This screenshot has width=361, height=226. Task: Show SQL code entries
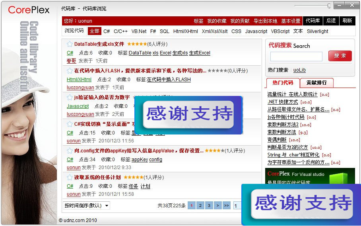point(164,31)
